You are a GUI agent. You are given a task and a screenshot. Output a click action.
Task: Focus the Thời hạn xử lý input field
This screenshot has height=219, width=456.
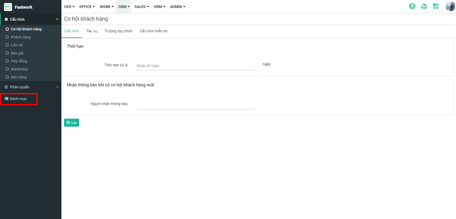click(195, 66)
